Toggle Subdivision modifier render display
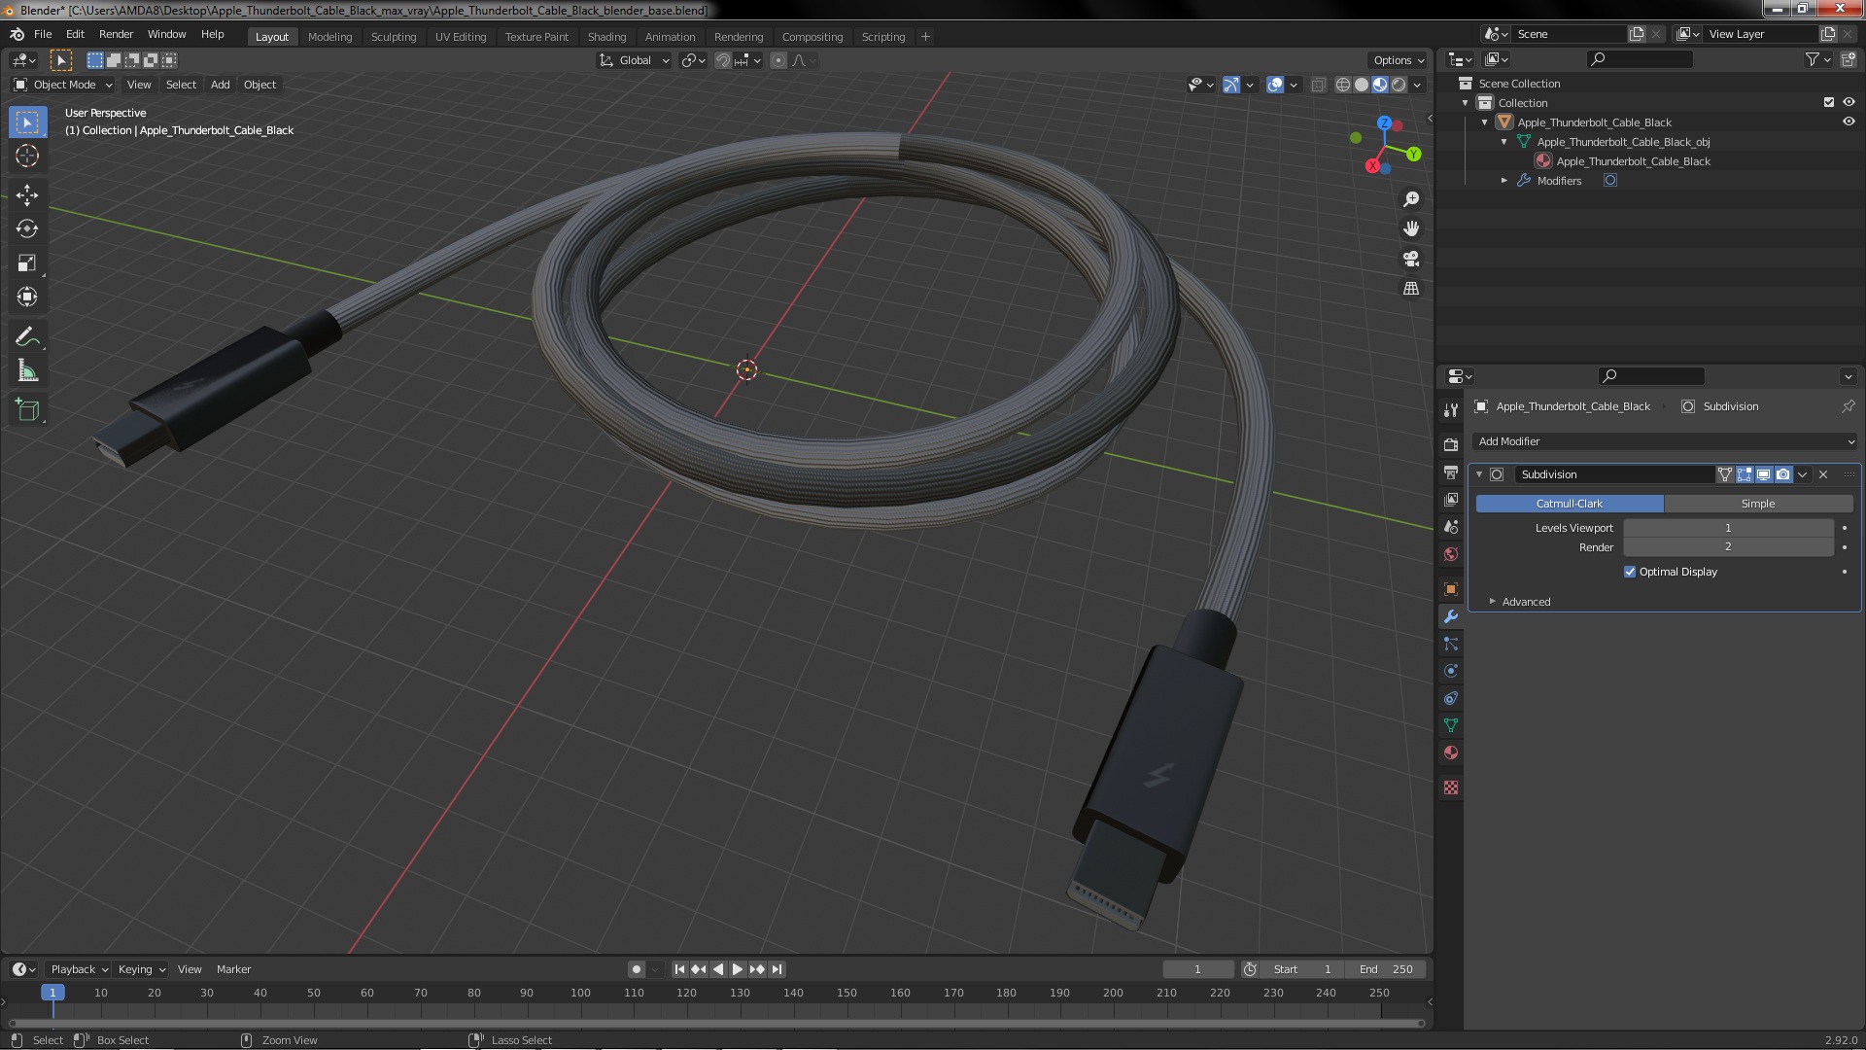 1783,474
